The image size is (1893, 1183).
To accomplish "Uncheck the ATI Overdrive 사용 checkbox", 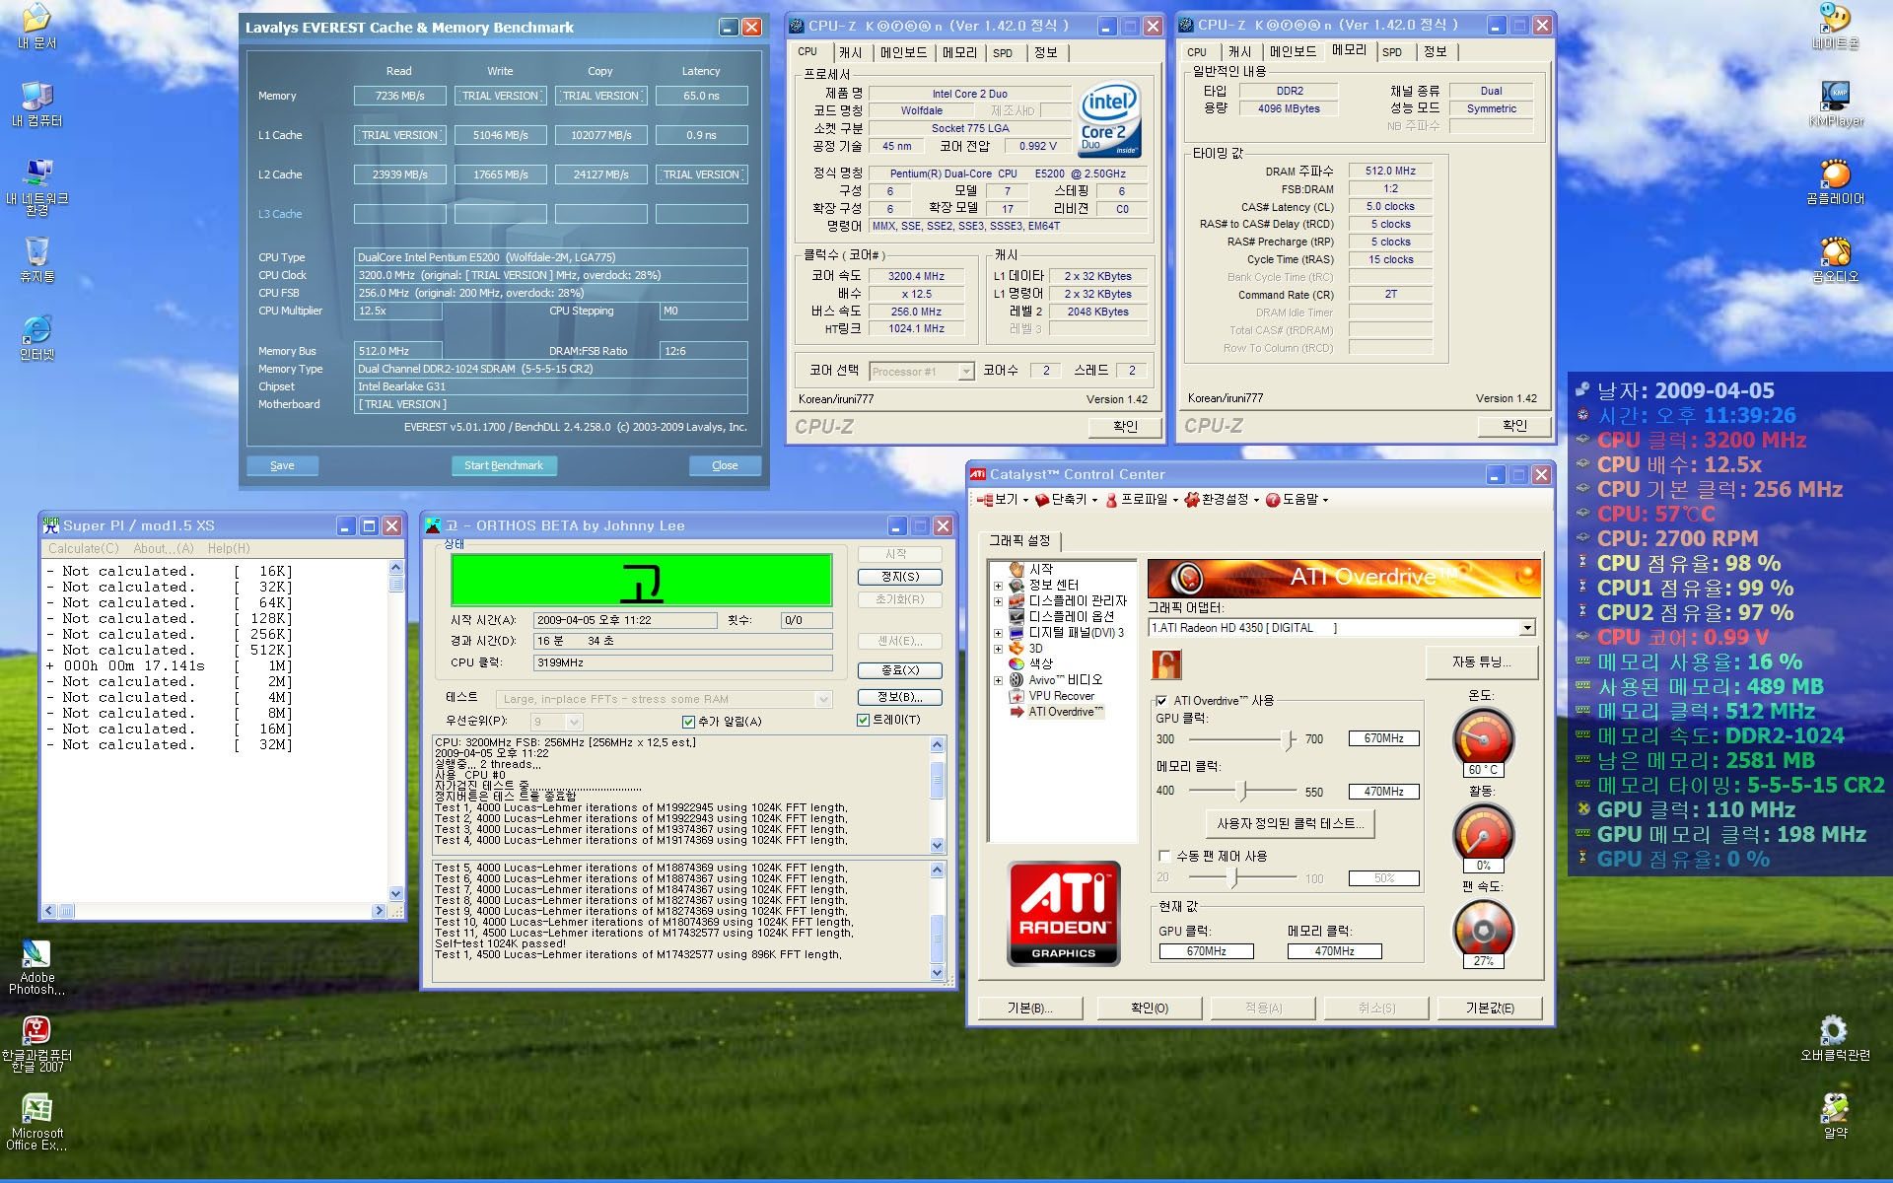I will (1161, 701).
